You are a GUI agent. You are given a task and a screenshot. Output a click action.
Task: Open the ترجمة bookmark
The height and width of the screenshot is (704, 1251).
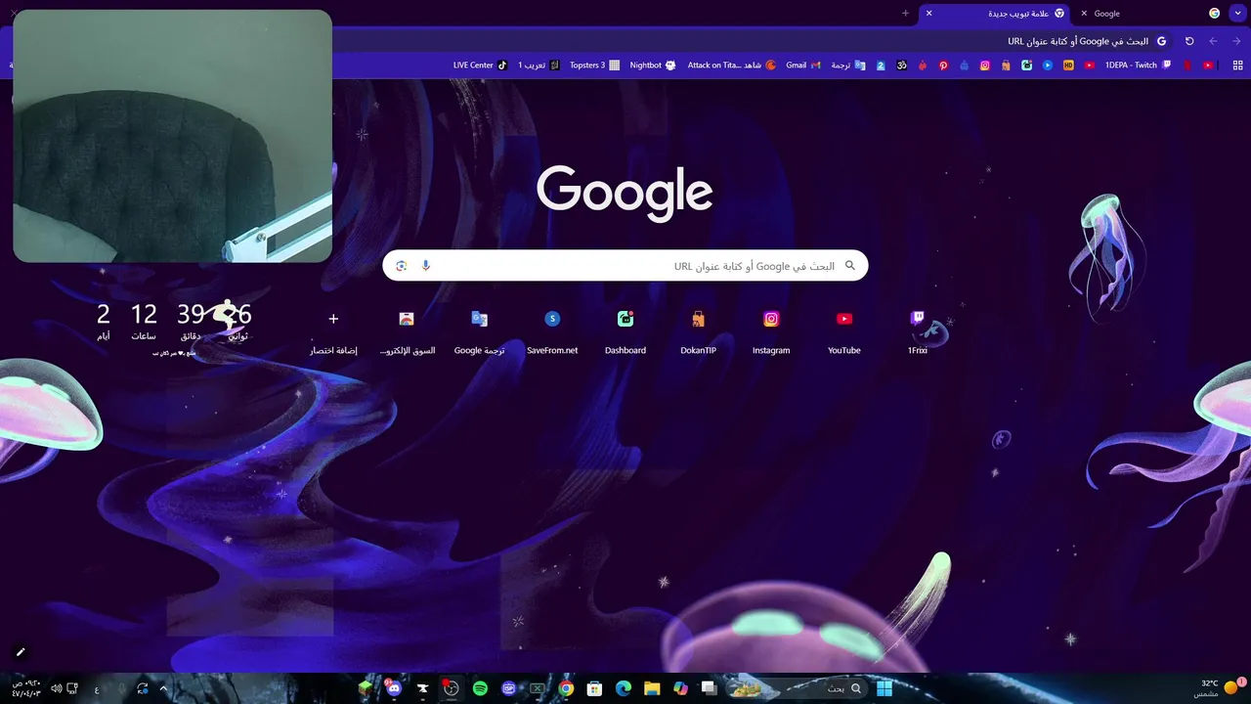coord(847,66)
